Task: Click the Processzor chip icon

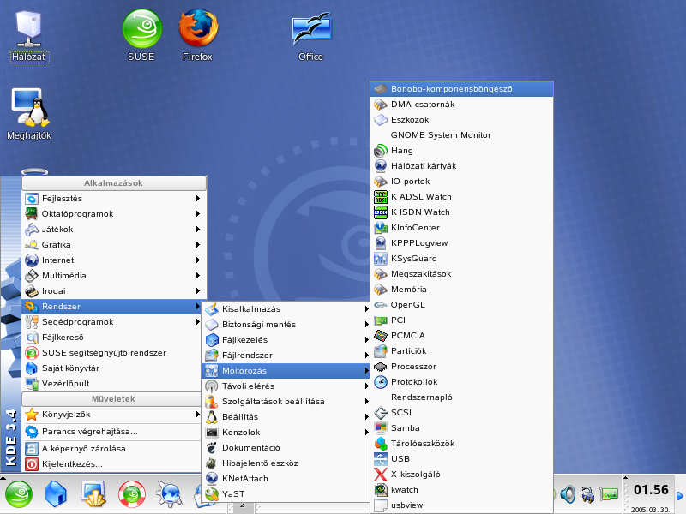Action: (x=381, y=367)
